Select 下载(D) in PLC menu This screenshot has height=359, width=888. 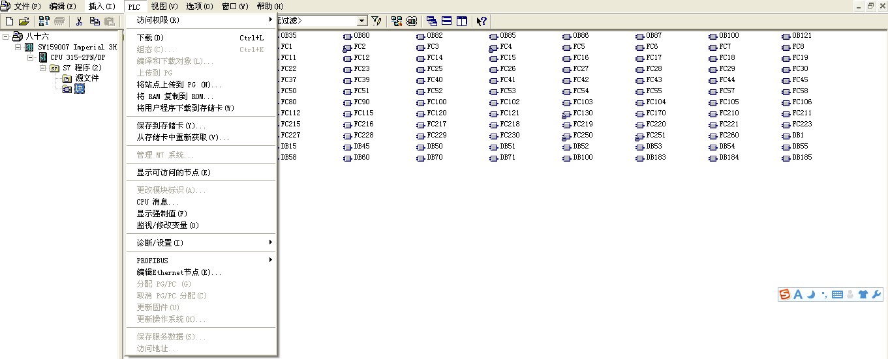[150, 38]
